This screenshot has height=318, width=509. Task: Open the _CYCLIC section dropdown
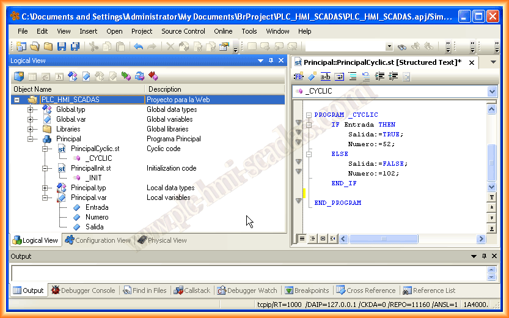[492, 91]
